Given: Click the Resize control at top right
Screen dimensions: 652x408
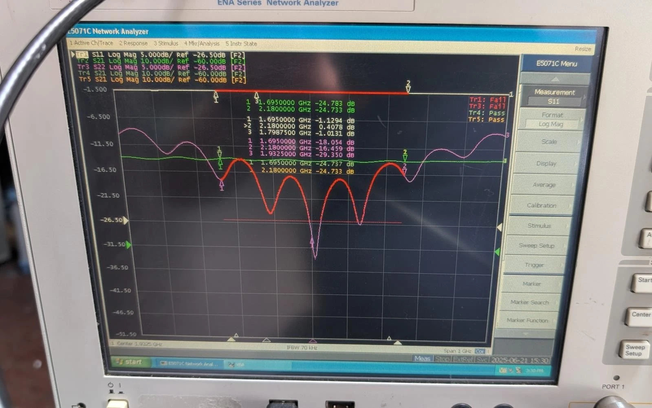Looking at the screenshot, I should [x=583, y=49].
